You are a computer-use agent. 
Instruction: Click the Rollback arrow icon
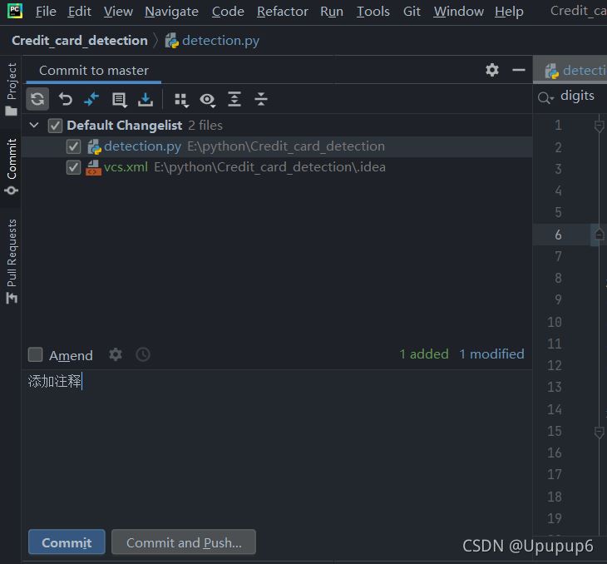click(x=65, y=100)
